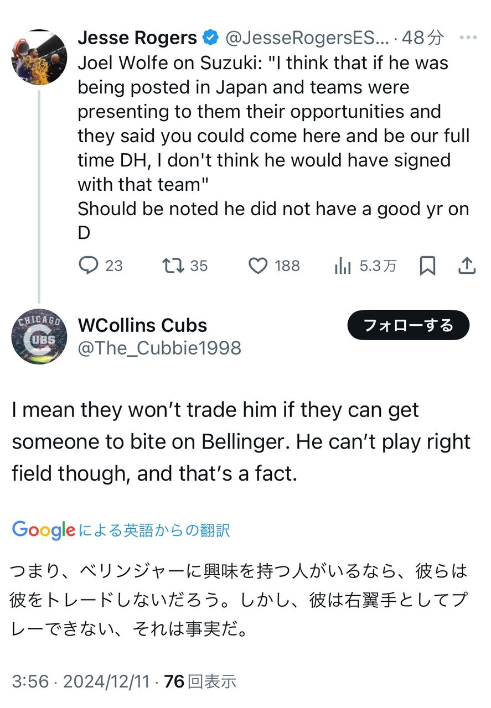
Task: Open Jesse Rogers' profile picture
Action: tap(39, 58)
